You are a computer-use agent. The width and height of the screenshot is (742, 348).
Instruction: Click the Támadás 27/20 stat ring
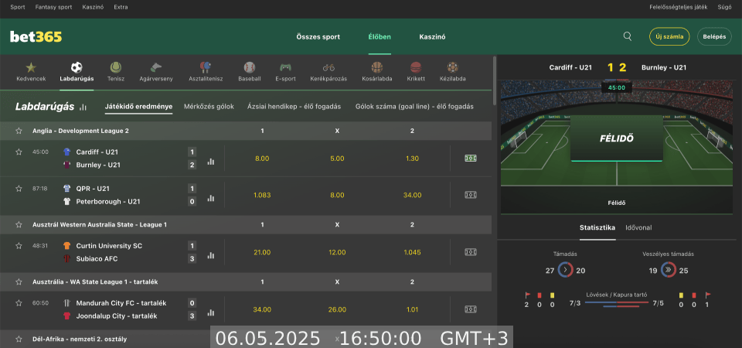[x=566, y=271]
